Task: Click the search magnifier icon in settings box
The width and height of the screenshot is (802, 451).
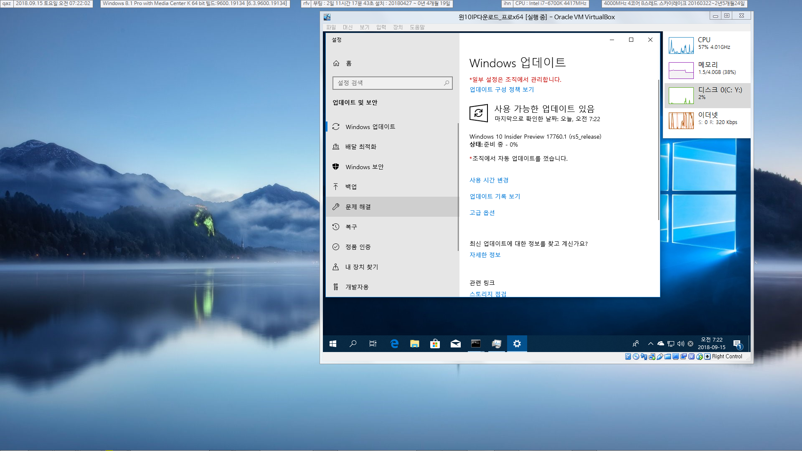Action: 447,83
